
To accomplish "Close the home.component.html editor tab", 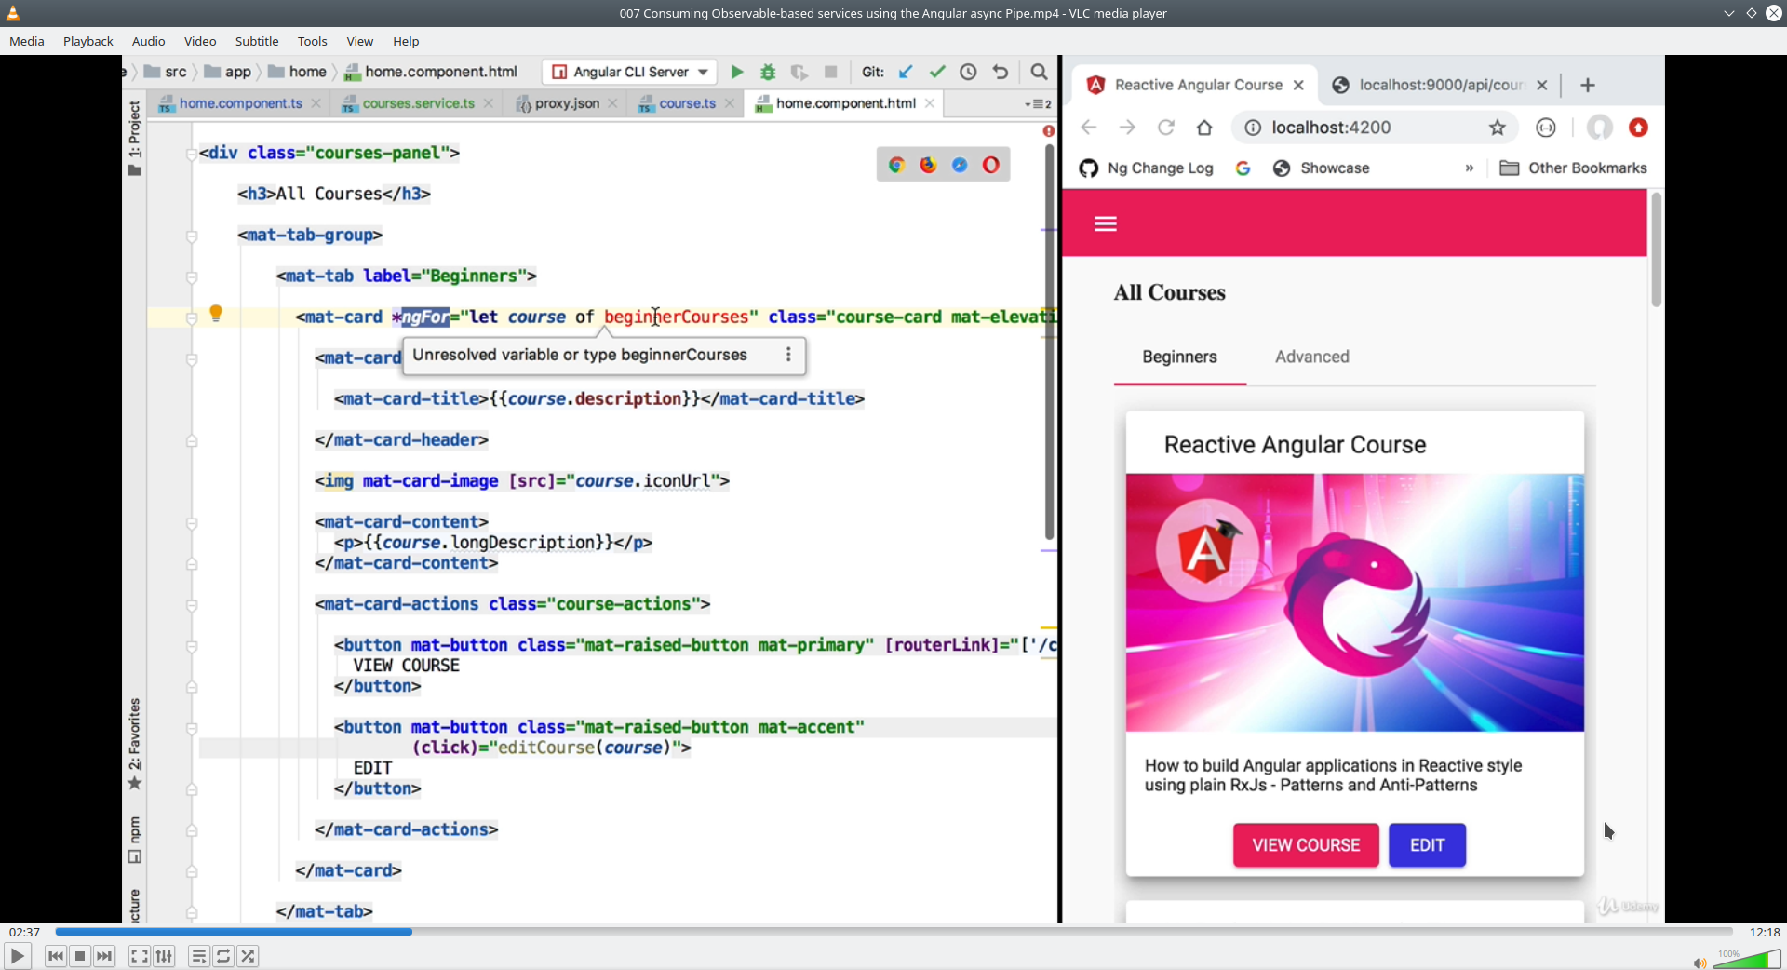I will (x=930, y=103).
